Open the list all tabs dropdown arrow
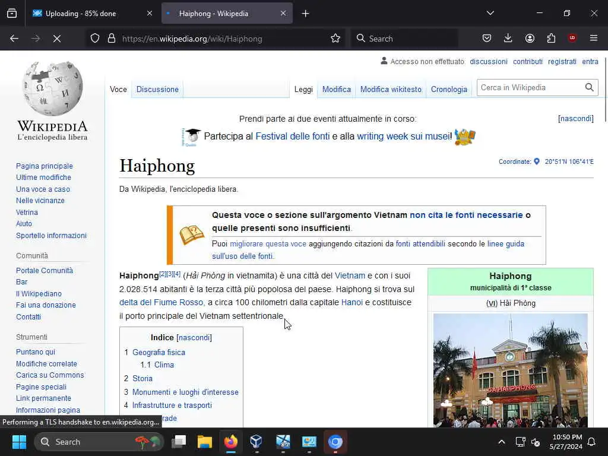Image resolution: width=608 pixels, height=456 pixels. click(x=490, y=13)
